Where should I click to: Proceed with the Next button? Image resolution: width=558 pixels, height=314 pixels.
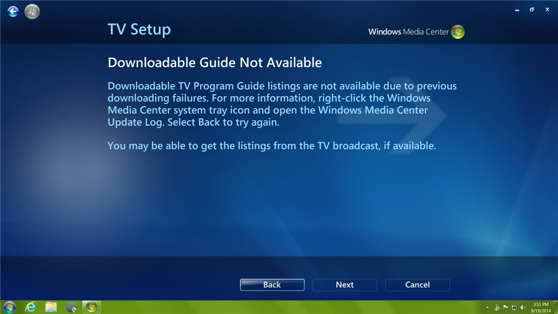tap(345, 285)
